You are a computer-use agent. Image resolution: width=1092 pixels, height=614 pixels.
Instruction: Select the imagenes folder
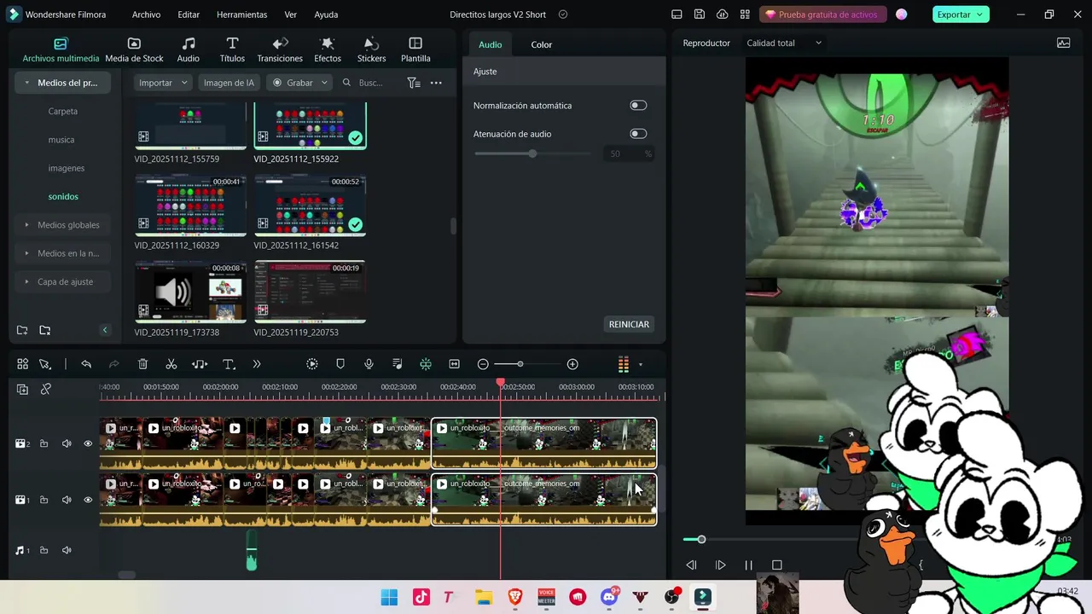67,168
